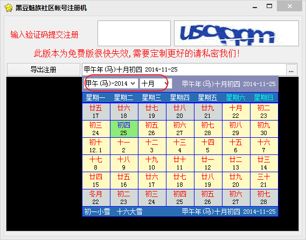Select calendar day 3 十二
The width and height of the screenshot is (306, 240).
pos(152,146)
